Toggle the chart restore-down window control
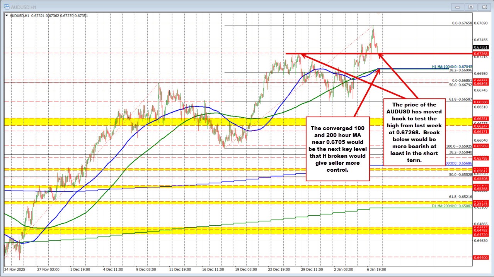 [x=471, y=7]
